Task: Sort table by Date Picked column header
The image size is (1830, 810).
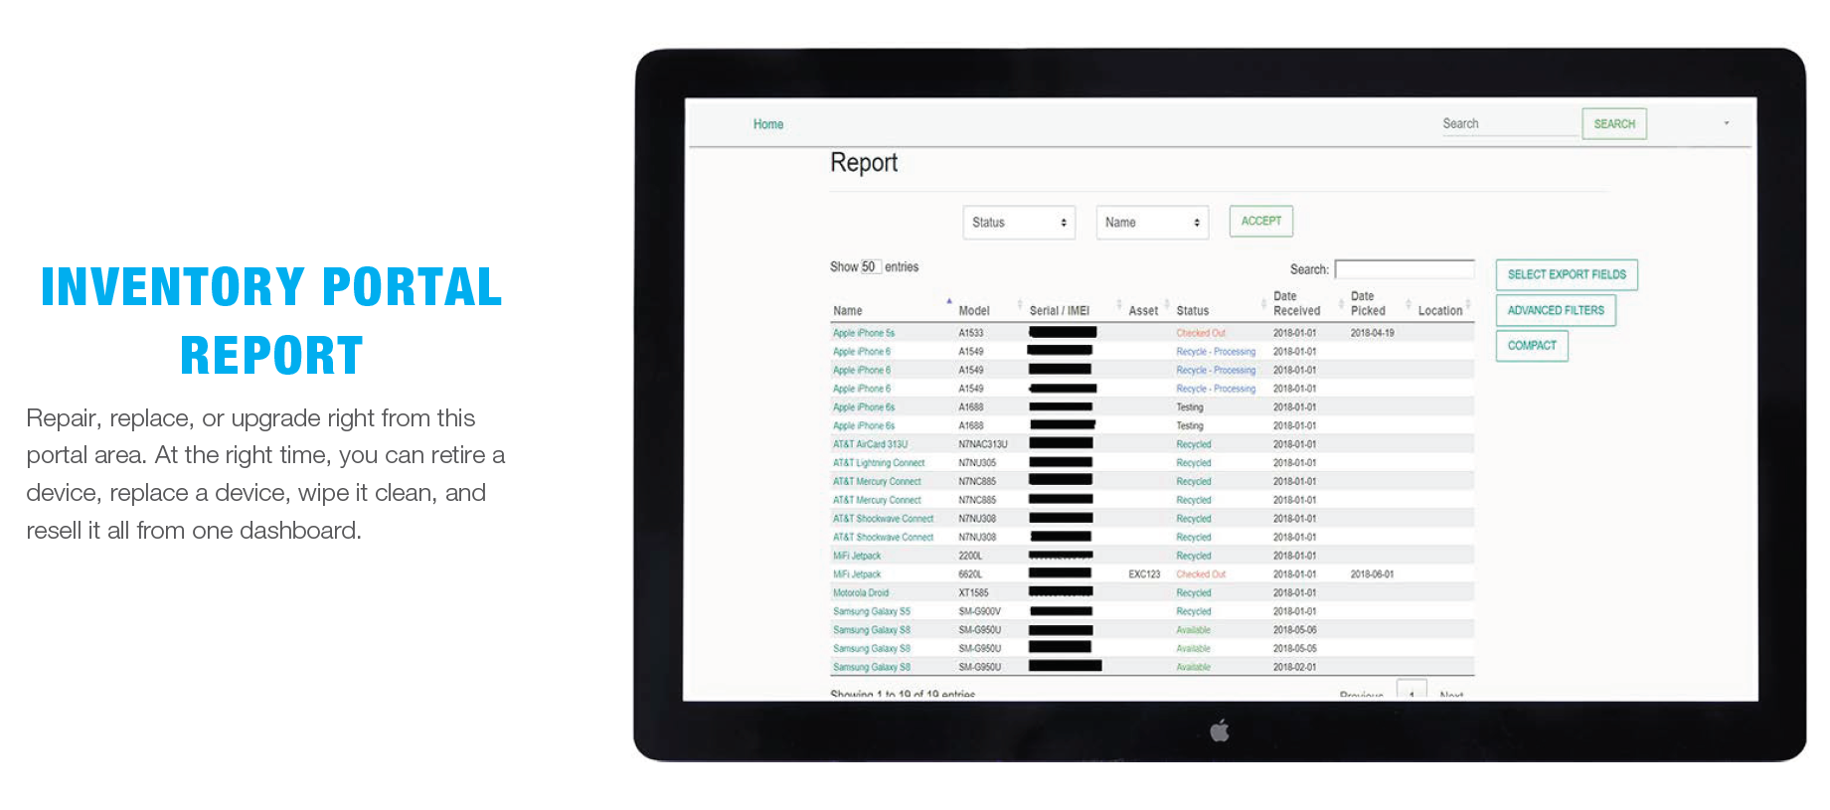Action: (1368, 303)
